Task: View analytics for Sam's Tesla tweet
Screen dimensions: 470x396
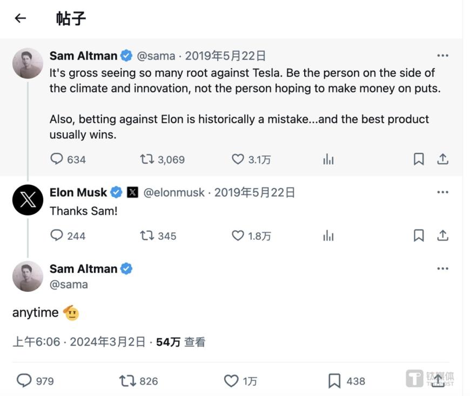Action: [328, 159]
